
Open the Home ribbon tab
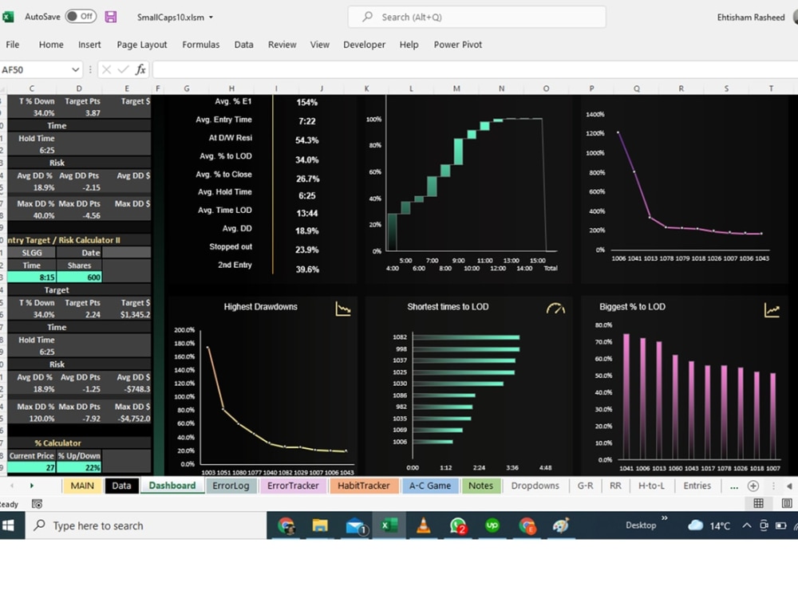(51, 45)
